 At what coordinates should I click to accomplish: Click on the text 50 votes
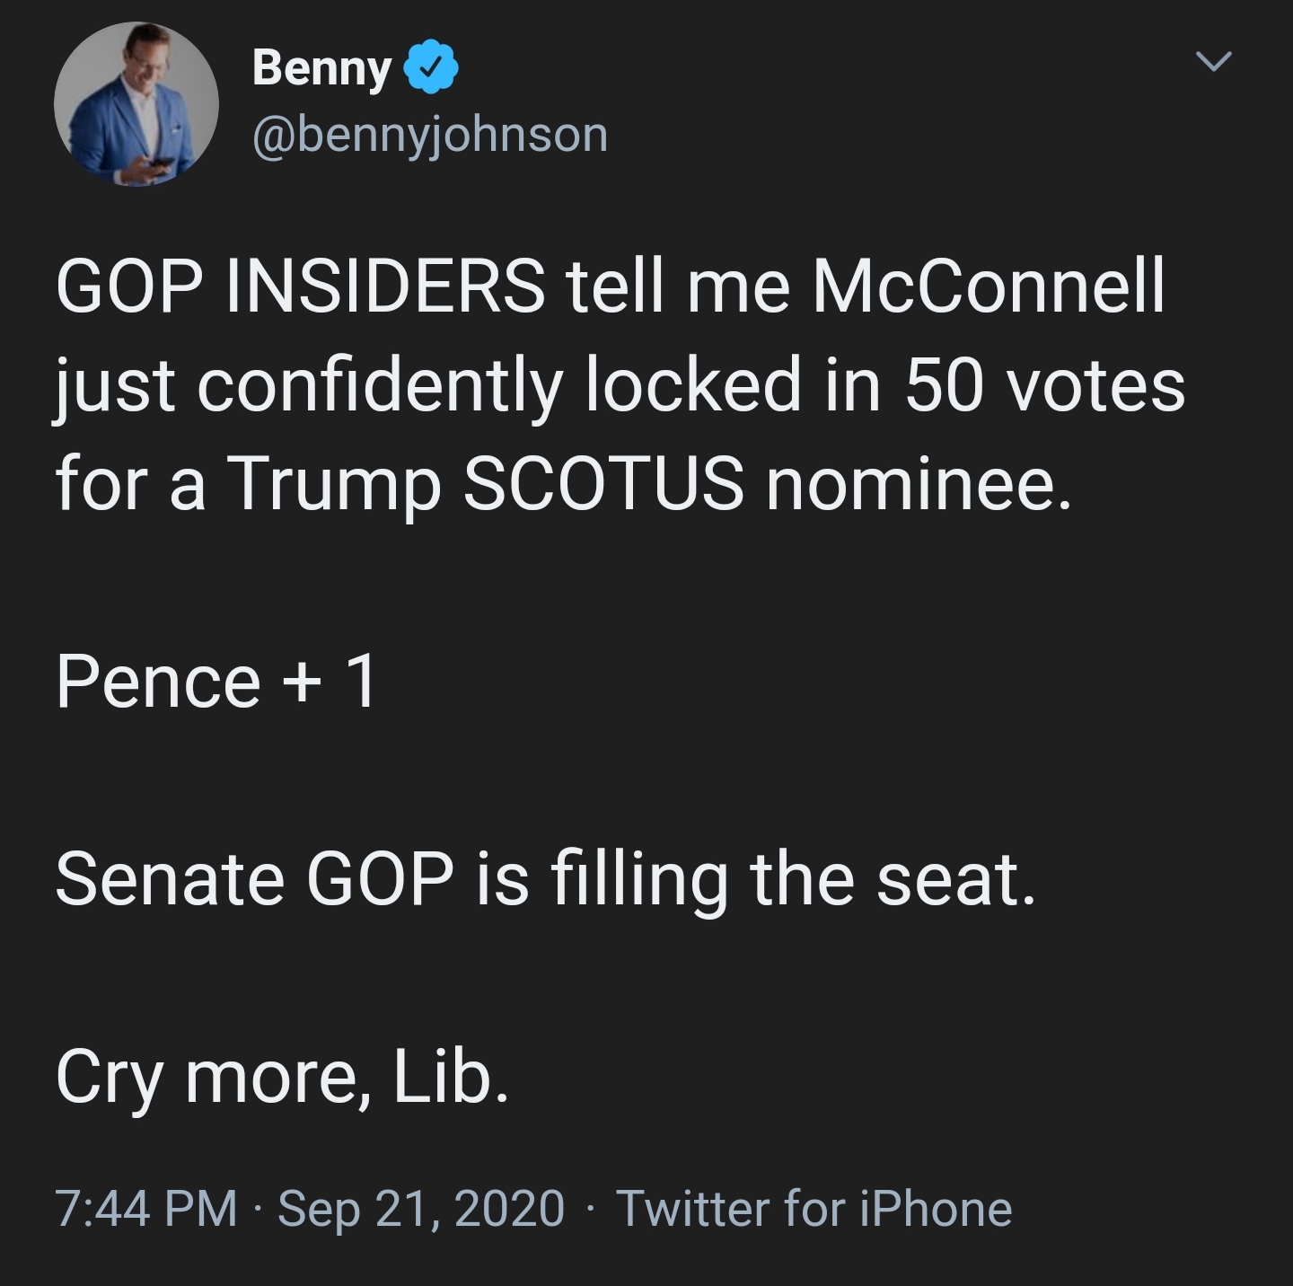[1044, 386]
